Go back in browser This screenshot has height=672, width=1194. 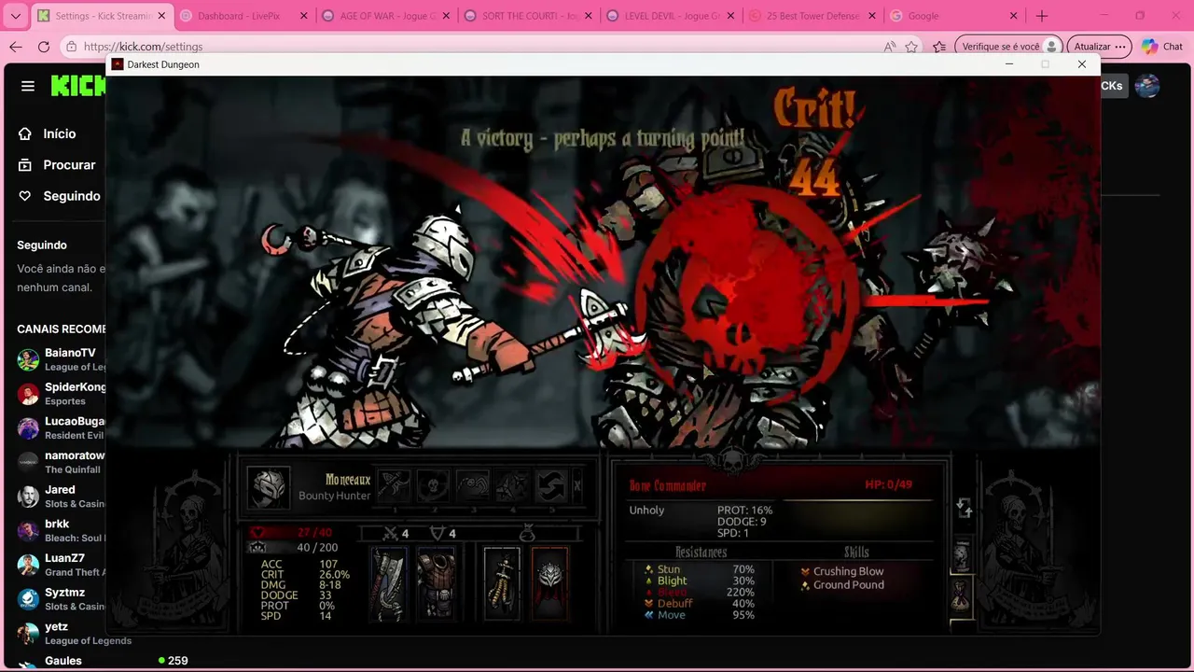pos(16,47)
